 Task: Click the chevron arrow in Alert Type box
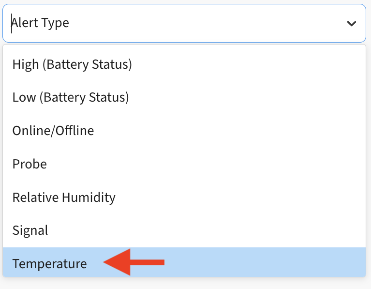pos(352,23)
